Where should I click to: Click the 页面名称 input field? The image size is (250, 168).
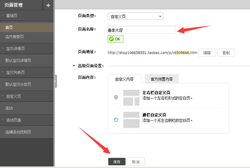[141, 30]
